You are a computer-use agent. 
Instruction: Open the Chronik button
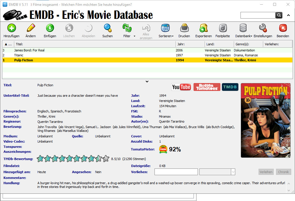(x=283, y=172)
